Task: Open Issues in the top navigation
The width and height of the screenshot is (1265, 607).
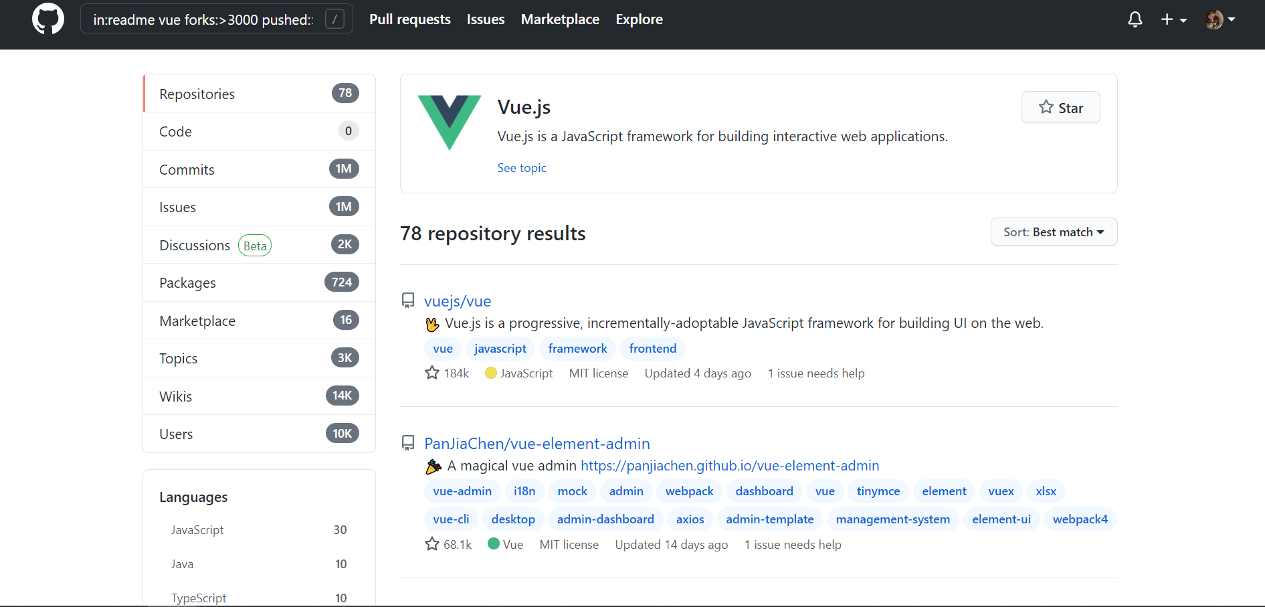Action: point(486,19)
